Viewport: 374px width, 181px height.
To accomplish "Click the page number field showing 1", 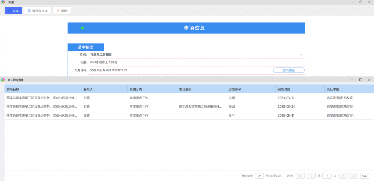I will 327,176.
